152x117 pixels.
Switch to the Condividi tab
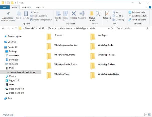[x=26, y=7]
